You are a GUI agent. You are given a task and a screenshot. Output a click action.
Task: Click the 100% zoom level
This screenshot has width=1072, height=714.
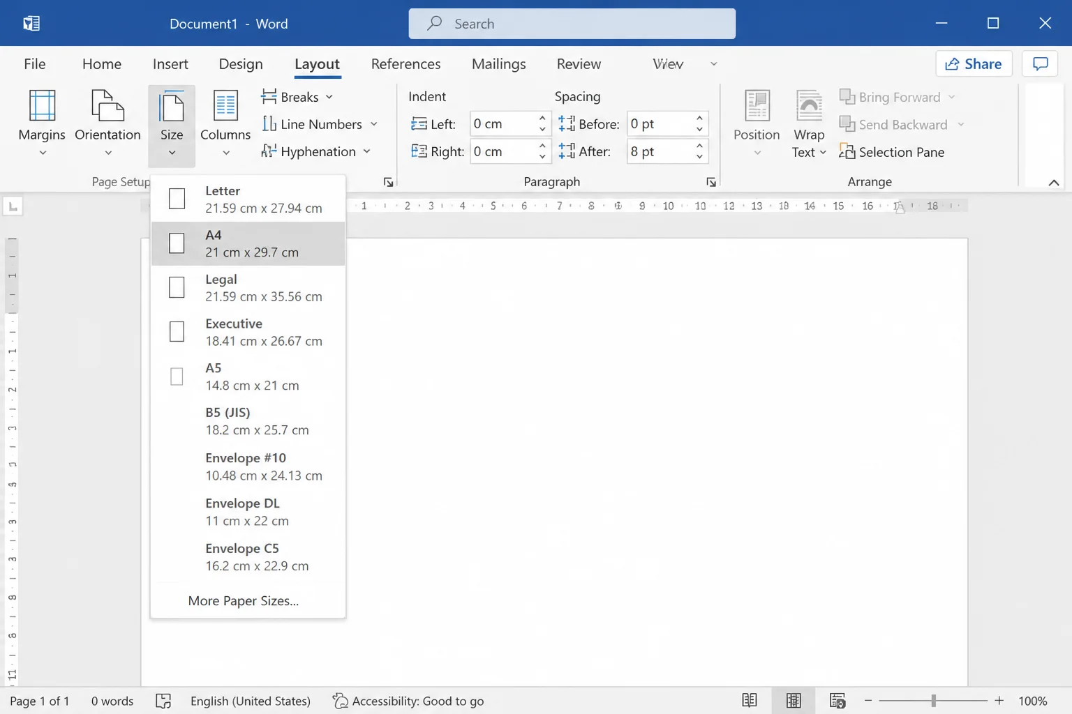pyautogui.click(x=1033, y=701)
